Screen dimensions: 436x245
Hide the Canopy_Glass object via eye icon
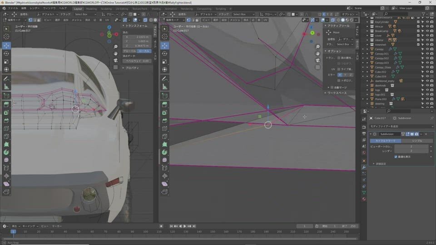pos(427,67)
